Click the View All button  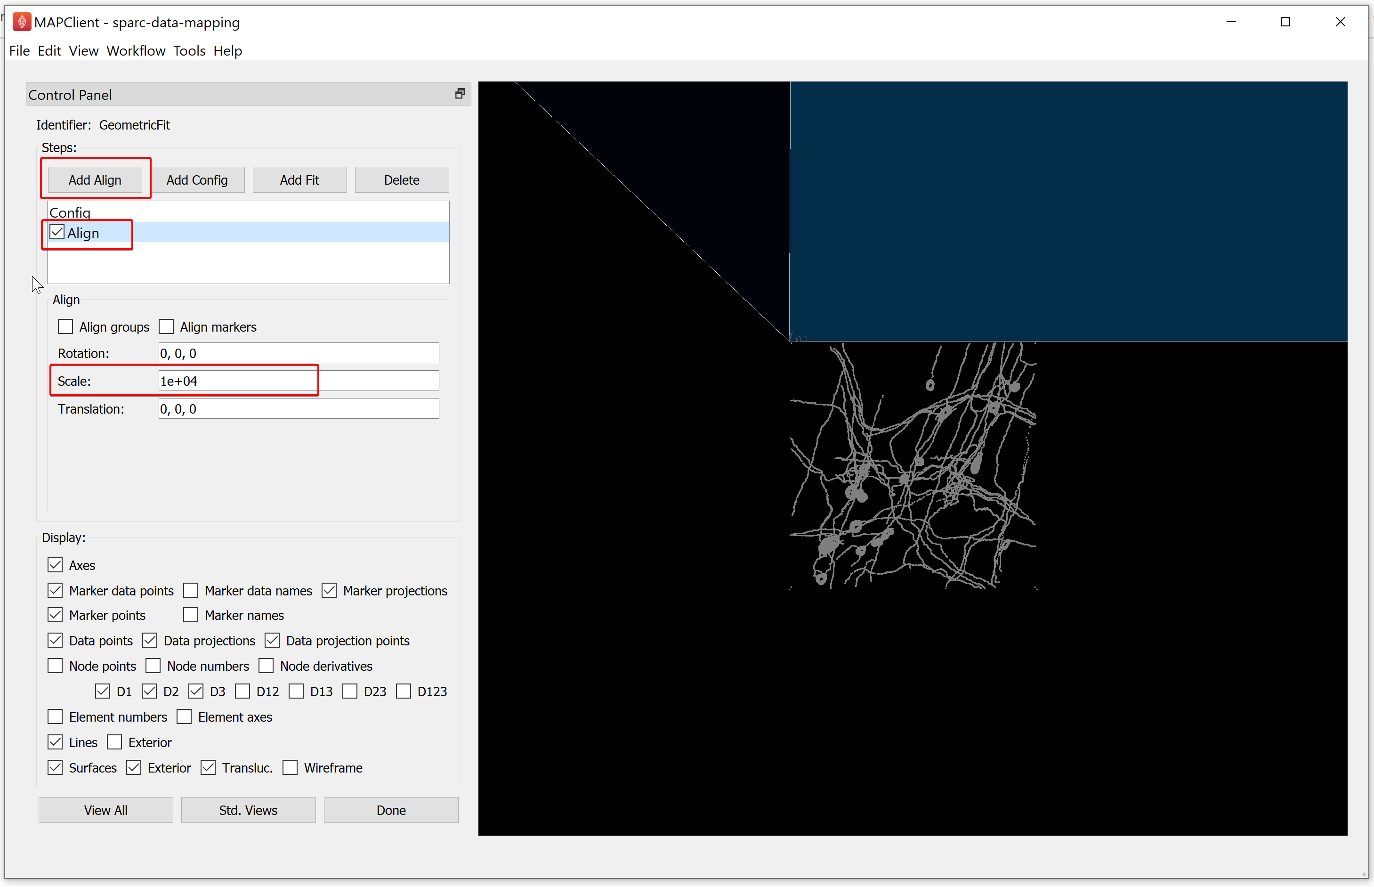[105, 810]
